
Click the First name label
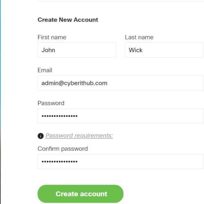[52, 37]
